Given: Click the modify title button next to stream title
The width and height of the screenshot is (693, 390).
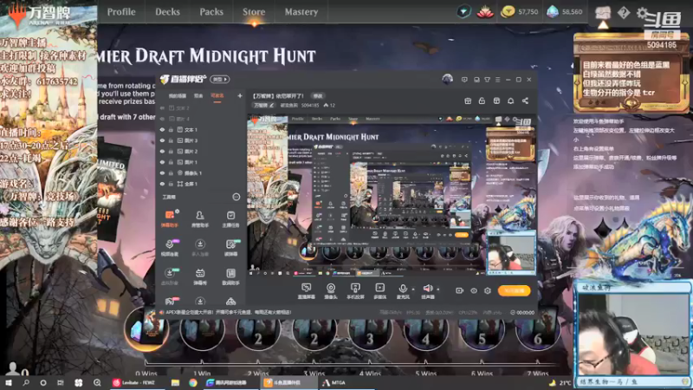Looking at the screenshot, I should pos(318,96).
